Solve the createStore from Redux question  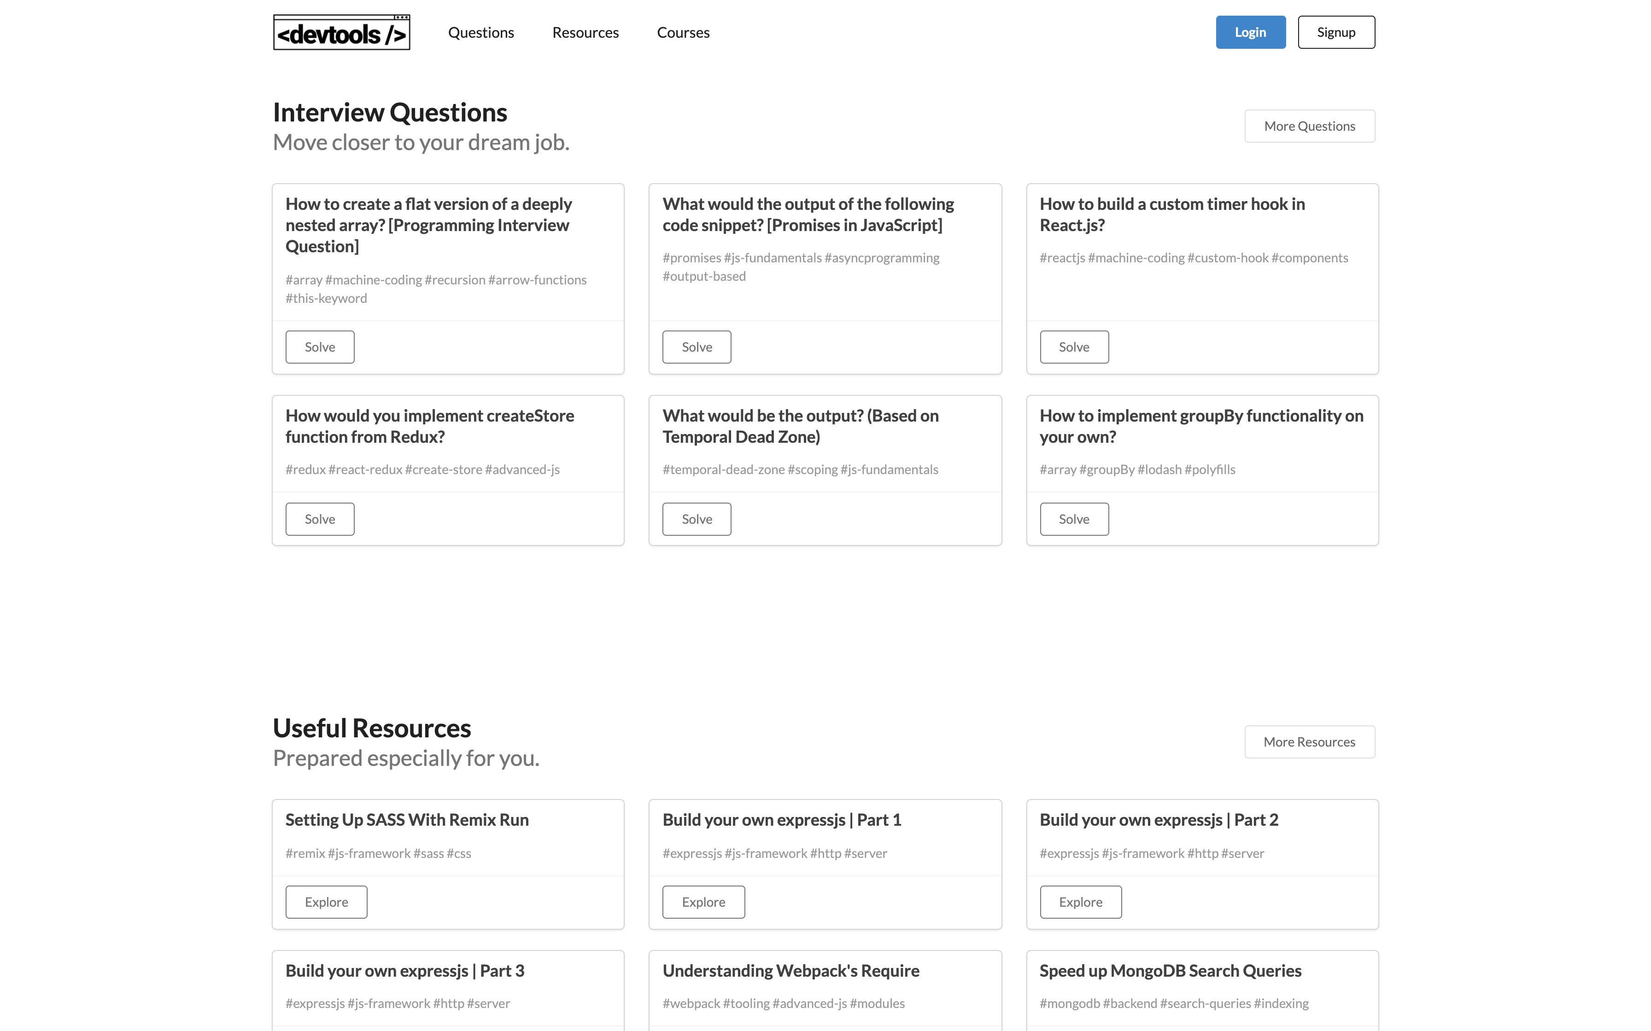[x=319, y=518]
